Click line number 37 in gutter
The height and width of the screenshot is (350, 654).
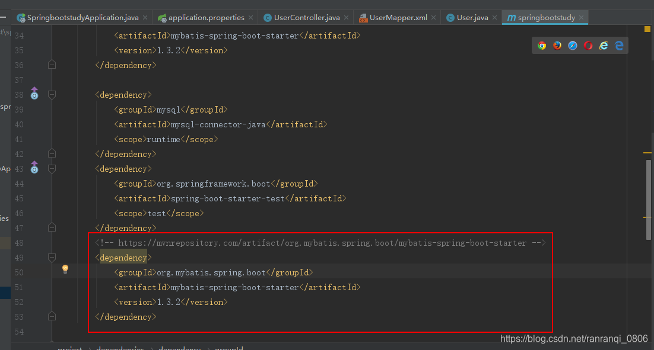[19, 80]
